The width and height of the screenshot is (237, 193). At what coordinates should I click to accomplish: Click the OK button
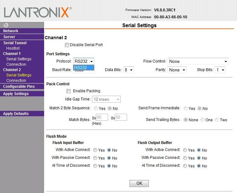139,183
